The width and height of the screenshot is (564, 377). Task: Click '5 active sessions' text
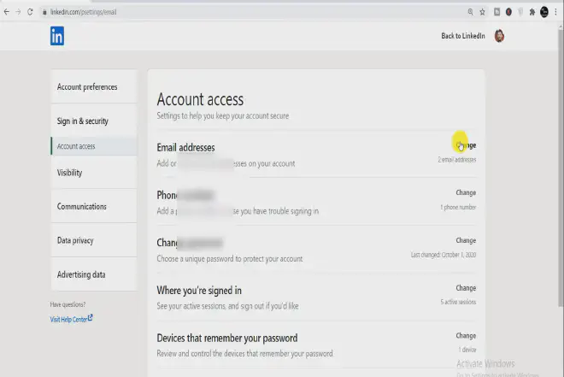tap(458, 302)
